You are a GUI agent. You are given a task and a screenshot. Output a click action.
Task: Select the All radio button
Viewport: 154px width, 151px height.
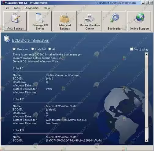pos(50,49)
